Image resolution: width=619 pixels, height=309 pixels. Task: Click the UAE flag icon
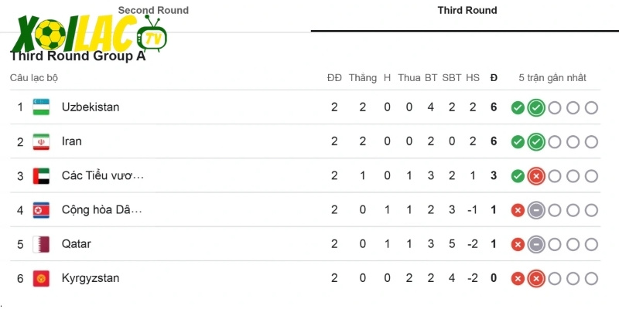coord(42,176)
